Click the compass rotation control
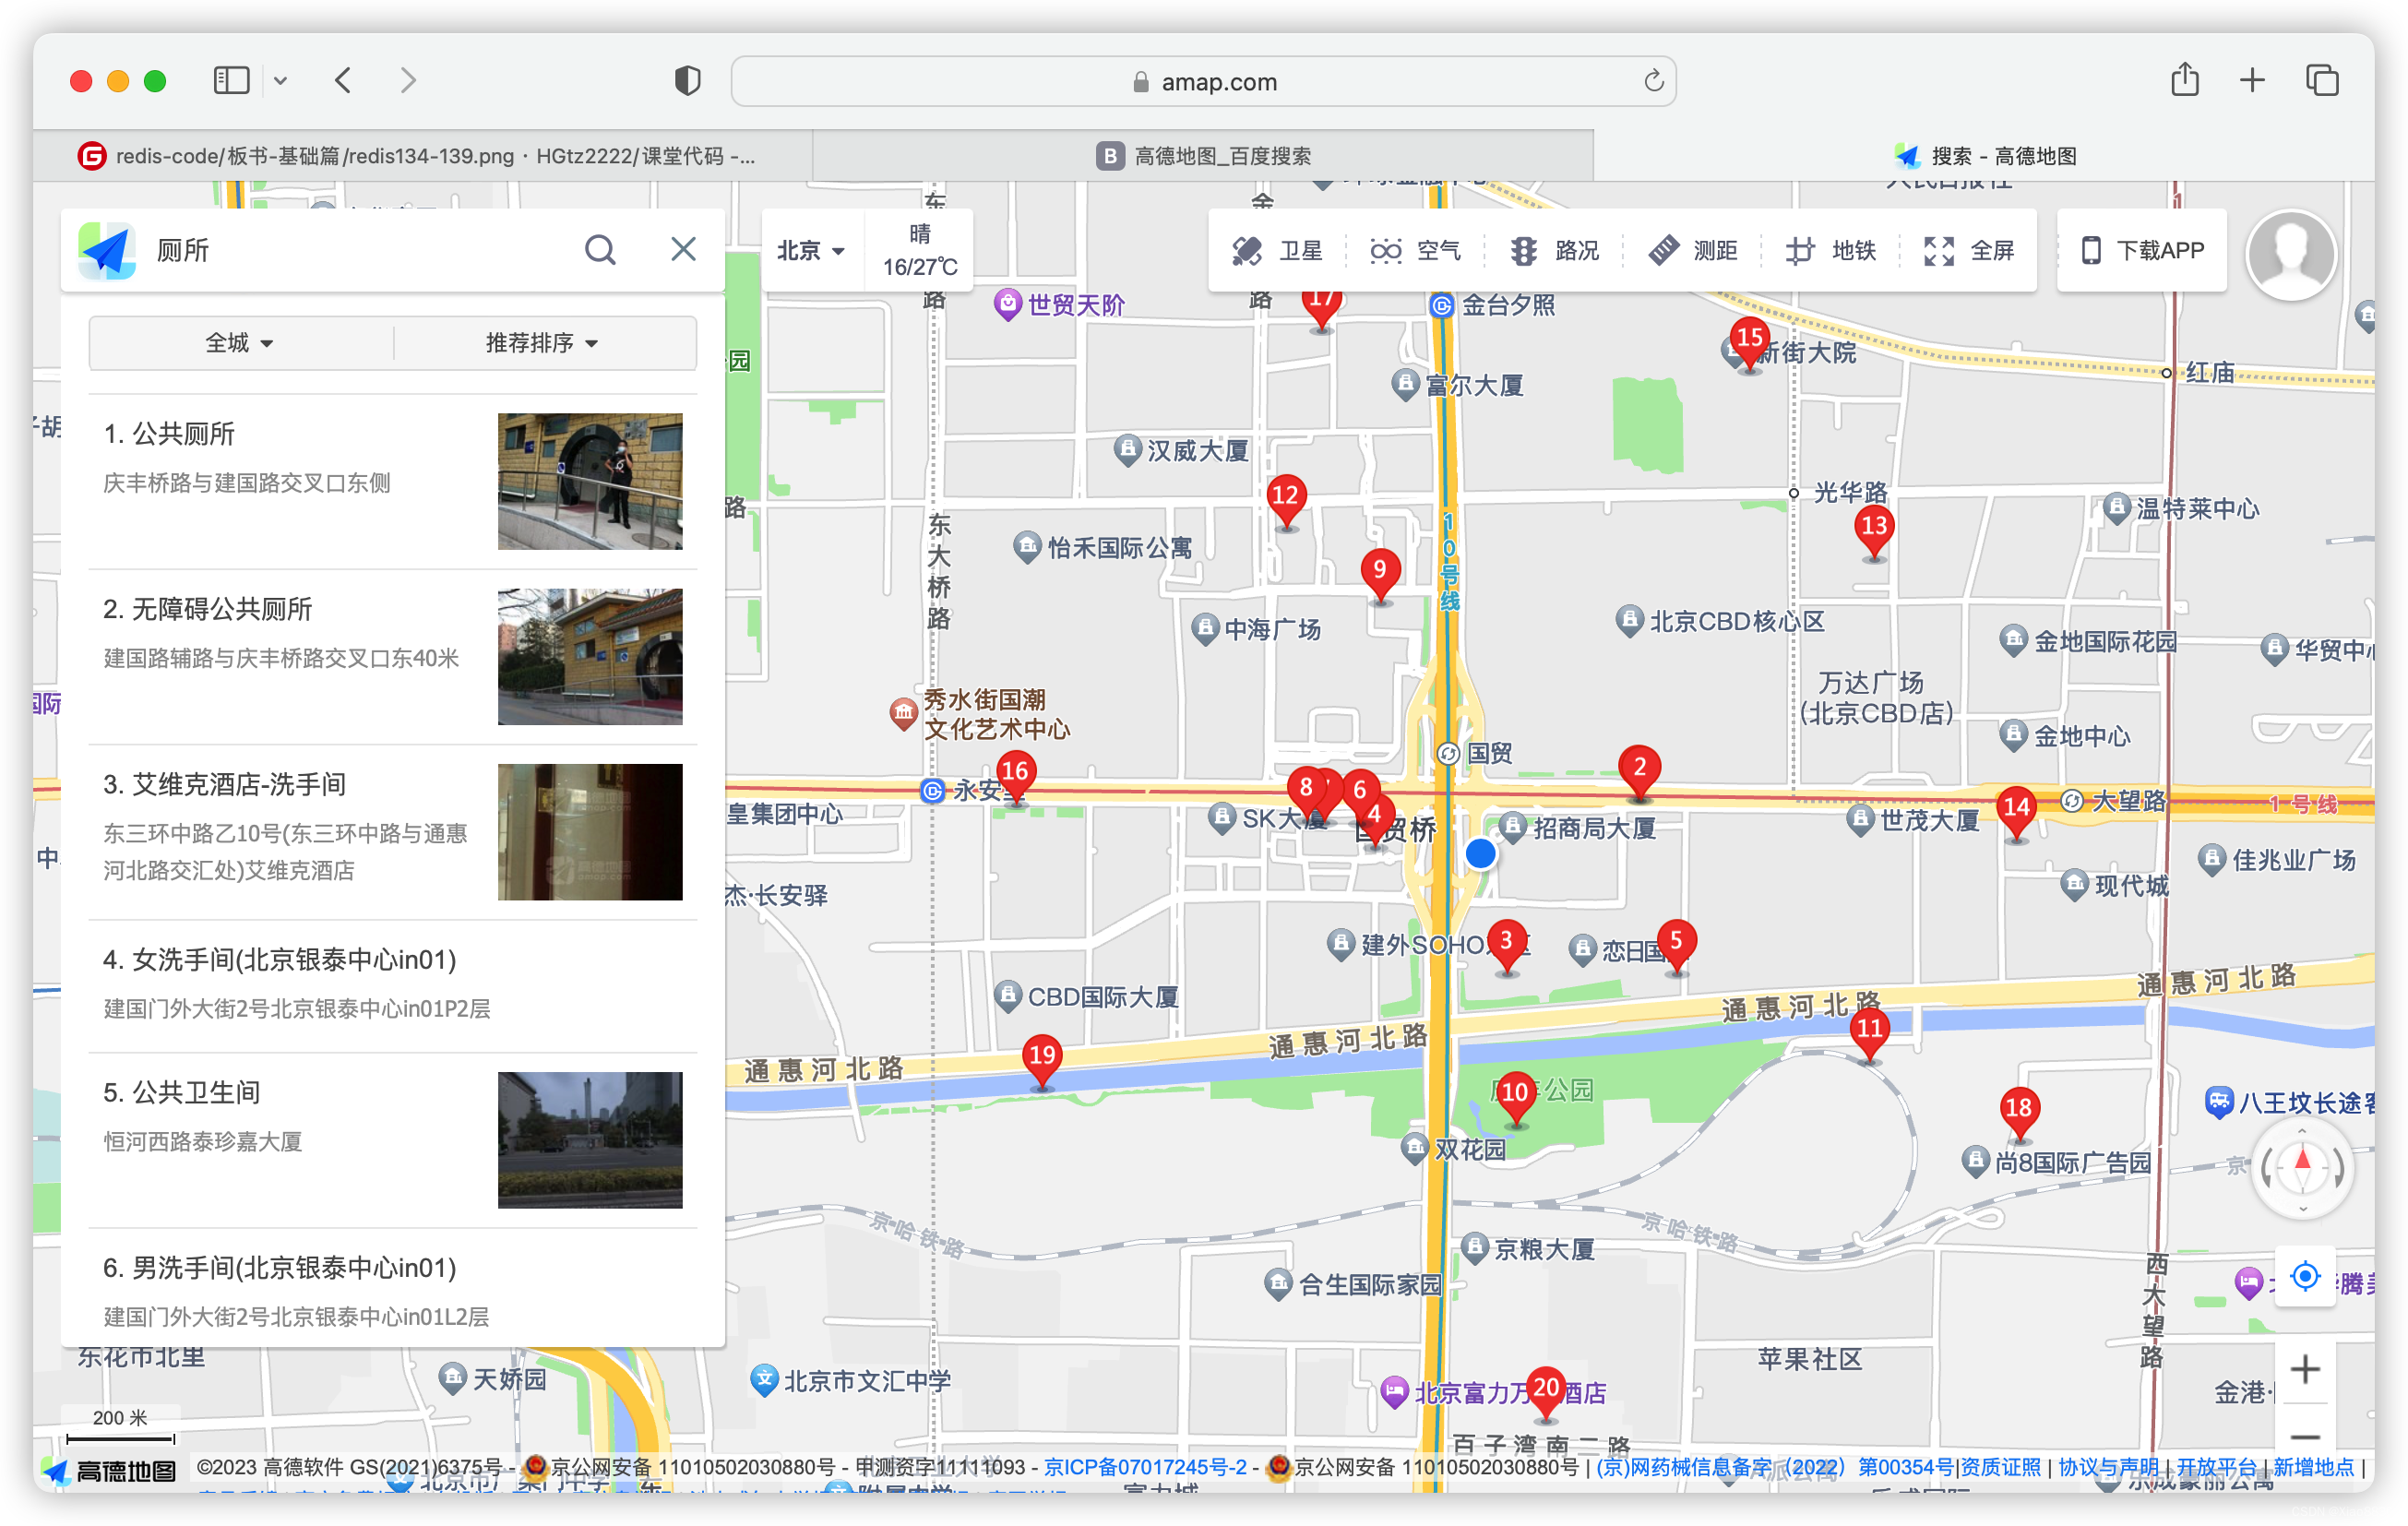This screenshot has height=1526, width=2408. [2302, 1167]
